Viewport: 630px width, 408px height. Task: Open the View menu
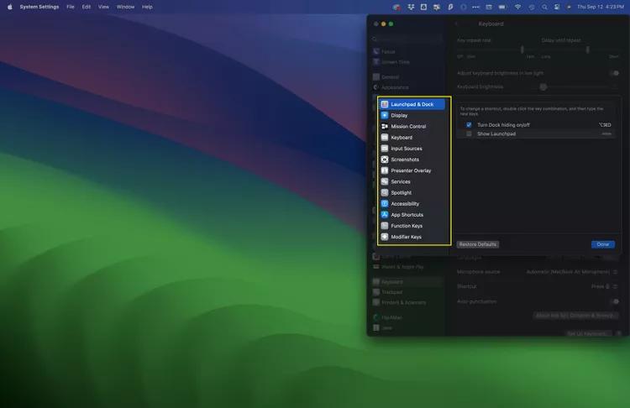[x=103, y=7]
